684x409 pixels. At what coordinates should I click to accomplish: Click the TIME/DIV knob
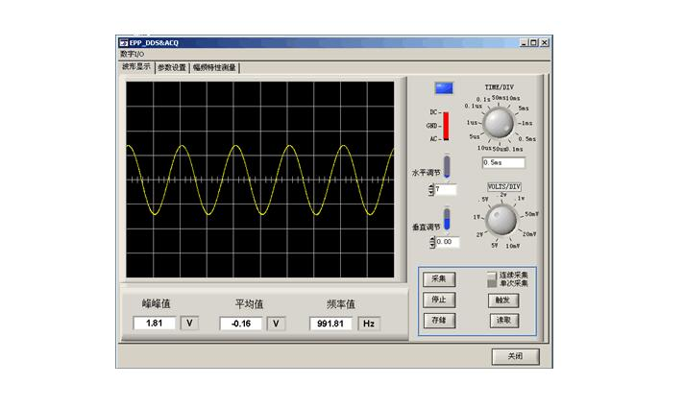tap(499, 123)
